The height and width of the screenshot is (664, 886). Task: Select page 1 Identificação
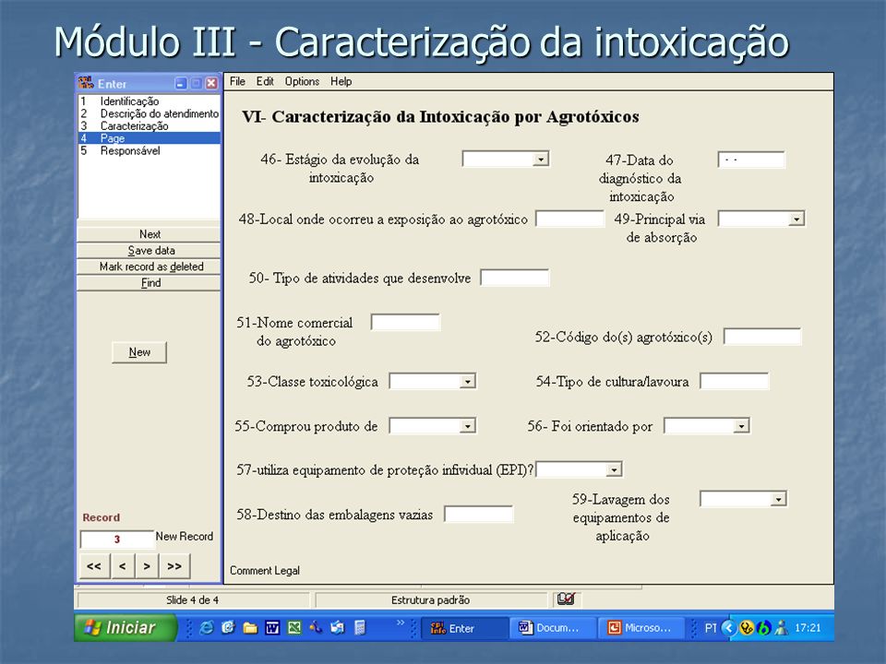(x=150, y=101)
